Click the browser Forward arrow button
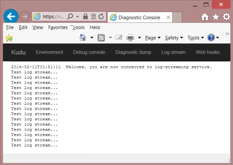This screenshot has height=165, width=233. coord(25,17)
